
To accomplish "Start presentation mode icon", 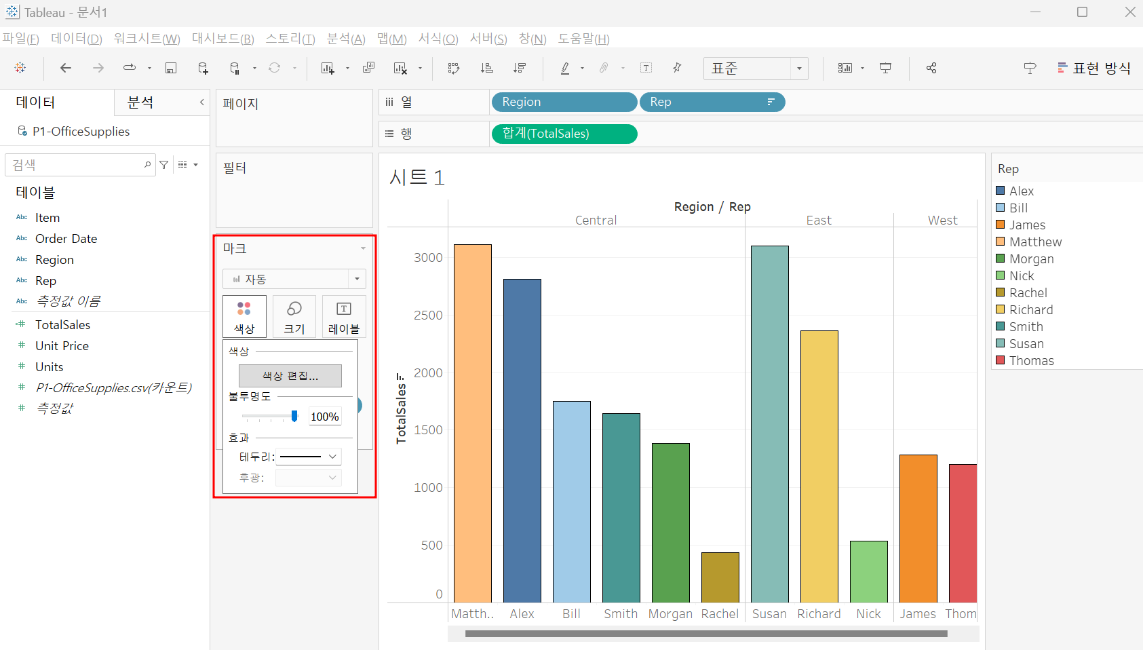I will pos(885,68).
